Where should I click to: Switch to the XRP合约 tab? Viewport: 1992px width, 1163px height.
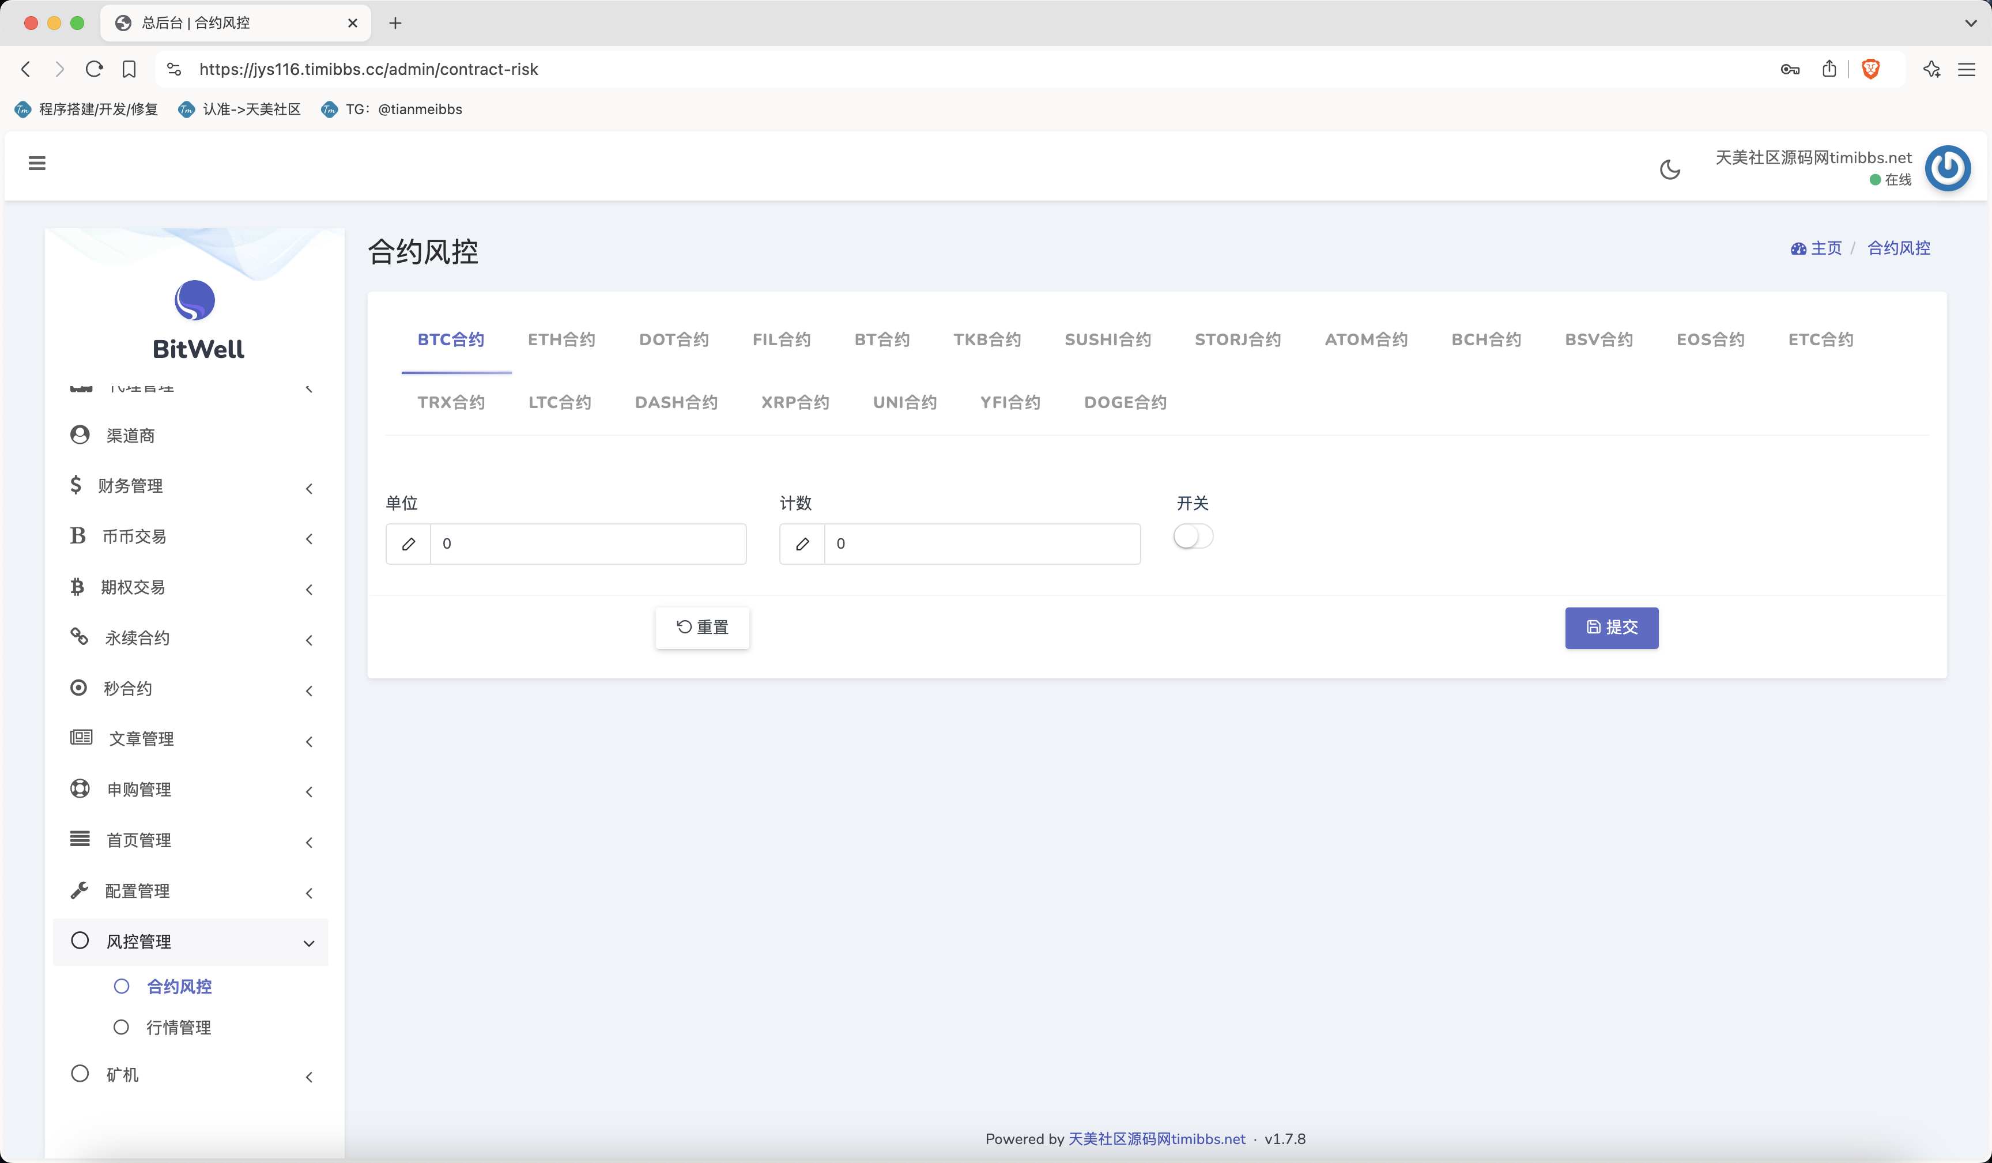click(x=794, y=402)
